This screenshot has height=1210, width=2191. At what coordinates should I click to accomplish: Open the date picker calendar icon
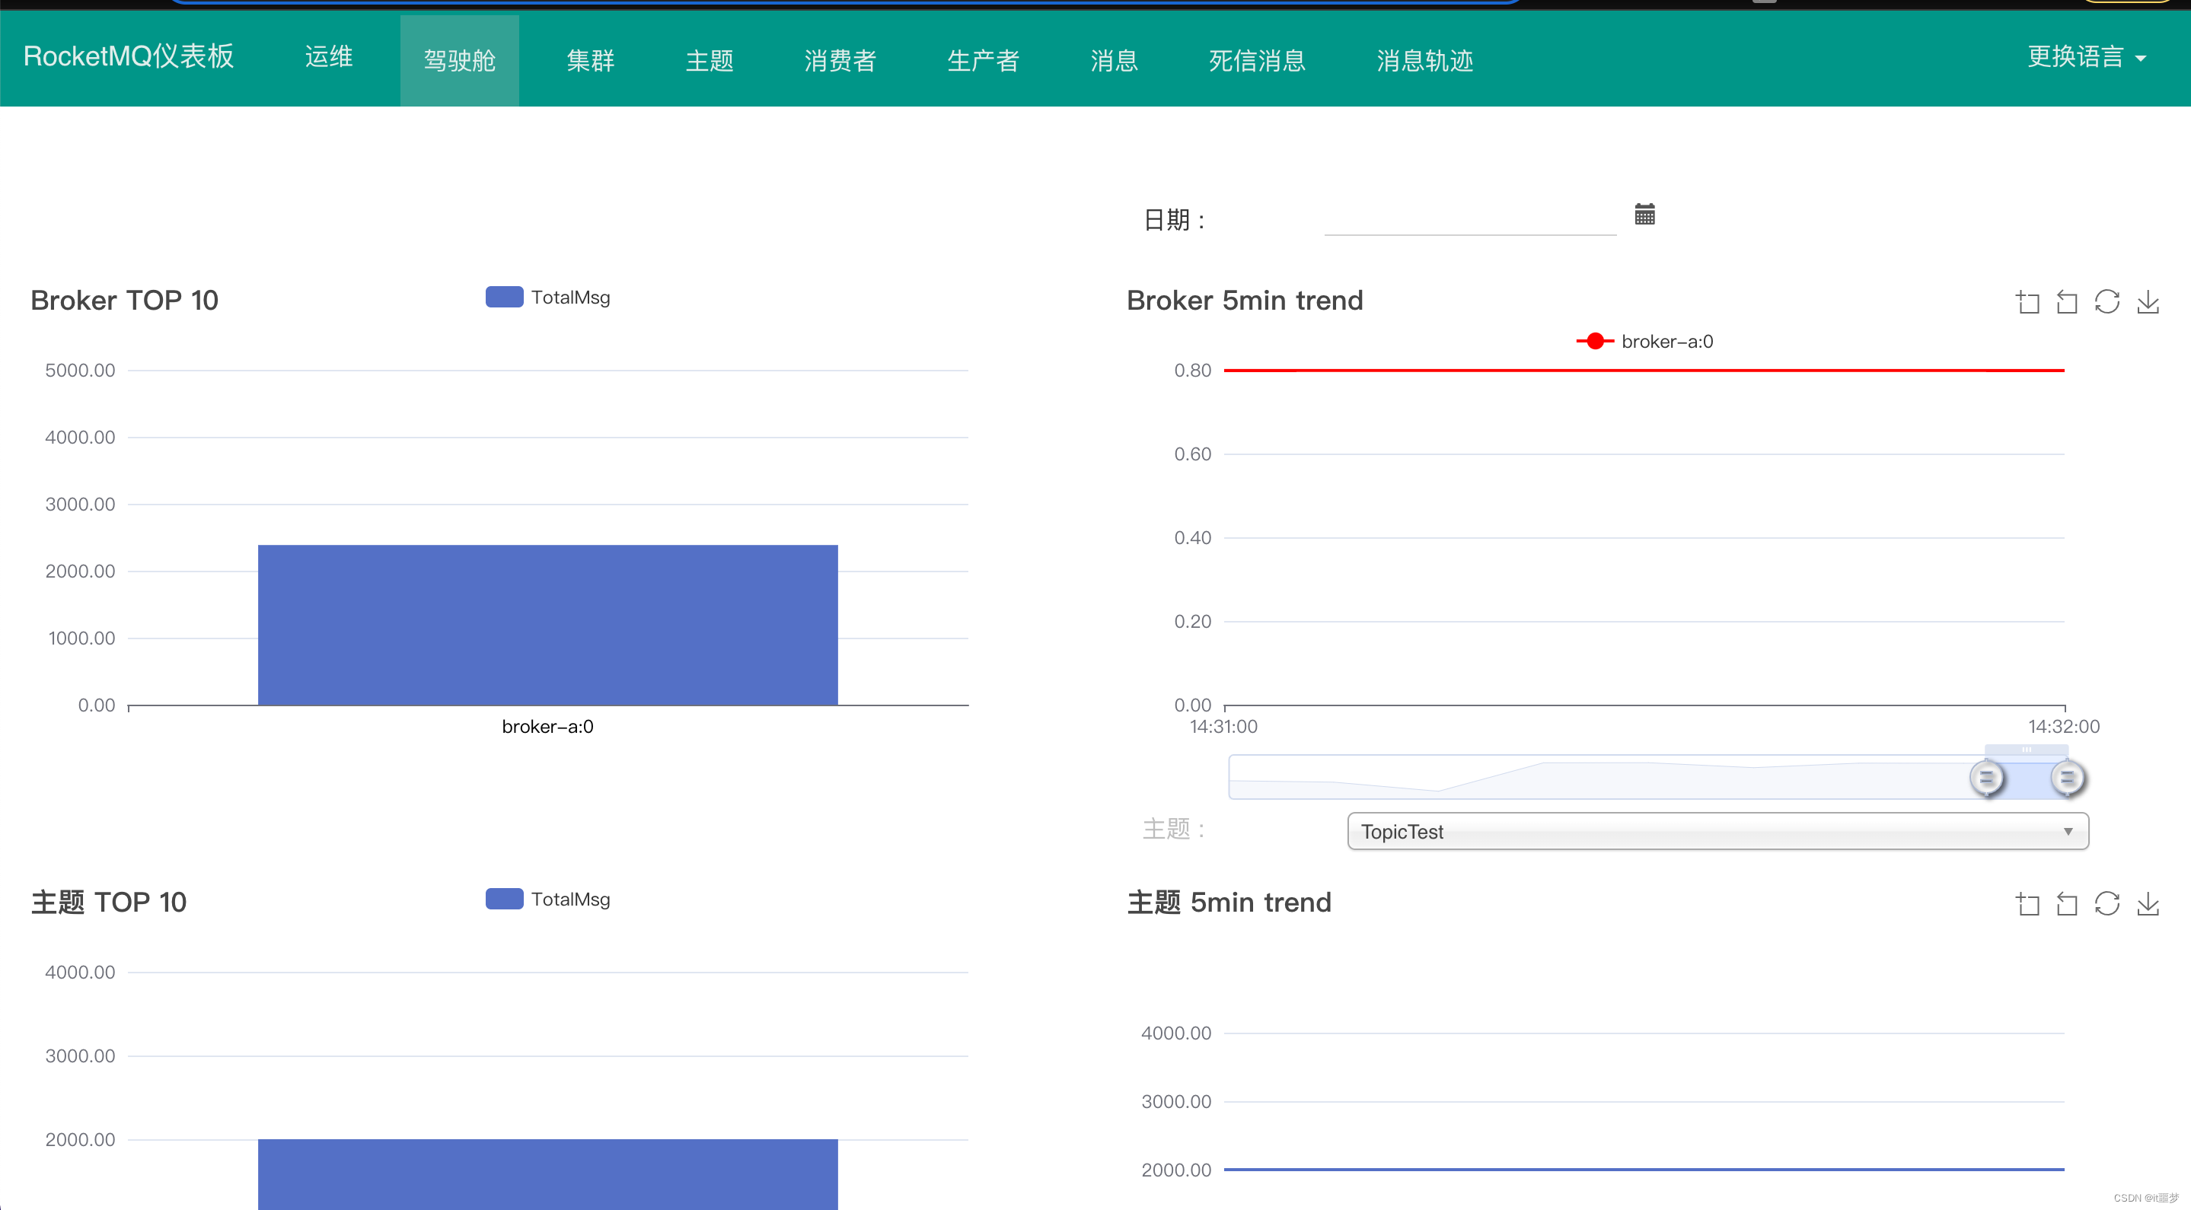tap(1644, 215)
